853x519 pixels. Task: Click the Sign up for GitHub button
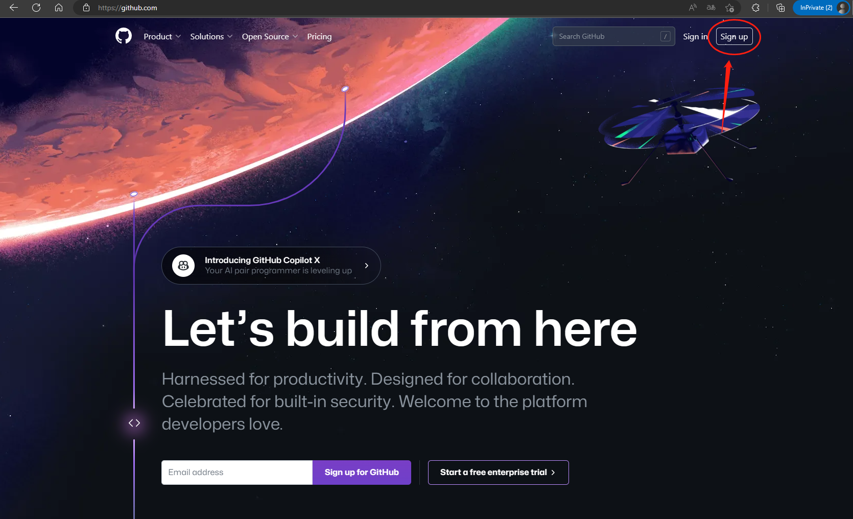tap(362, 473)
